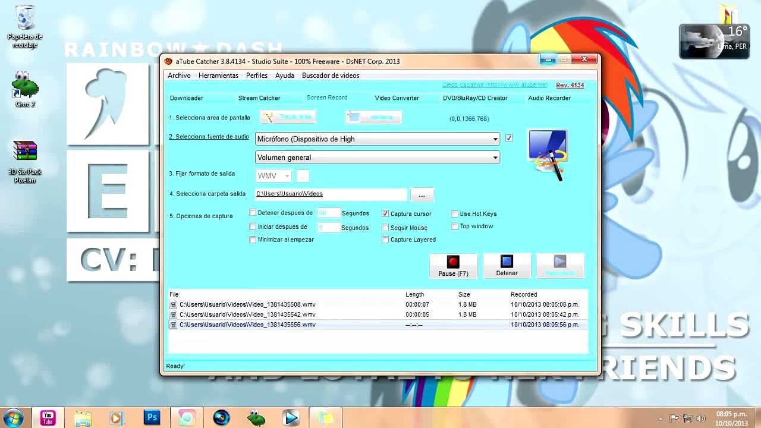Toggle the audio source enable checkbox
Screen dimensions: 761x428
tap(509, 138)
